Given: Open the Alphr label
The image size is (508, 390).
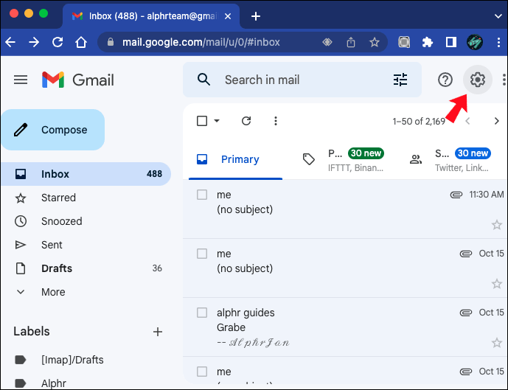Looking at the screenshot, I should click(x=86, y=383).
